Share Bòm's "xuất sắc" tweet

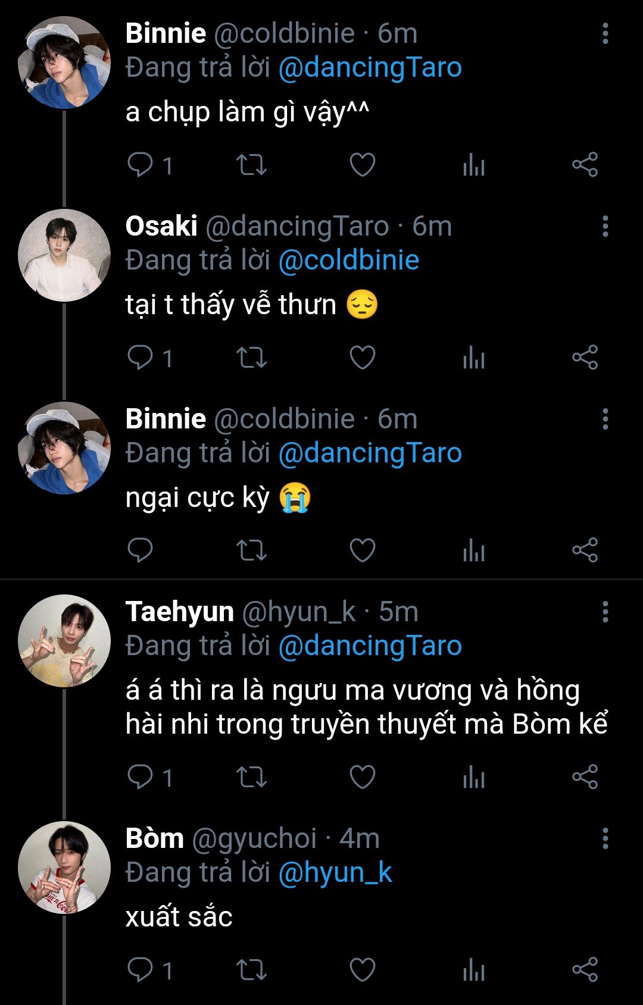(585, 970)
